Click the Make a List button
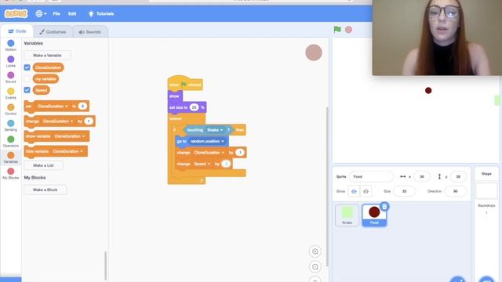Viewport: 502px width, 282px height. pyautogui.click(x=43, y=165)
